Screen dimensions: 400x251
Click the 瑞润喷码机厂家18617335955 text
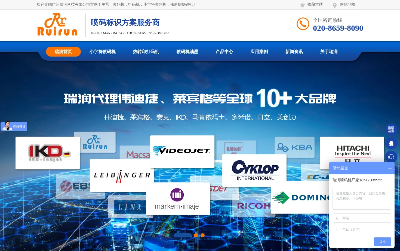(358, 180)
